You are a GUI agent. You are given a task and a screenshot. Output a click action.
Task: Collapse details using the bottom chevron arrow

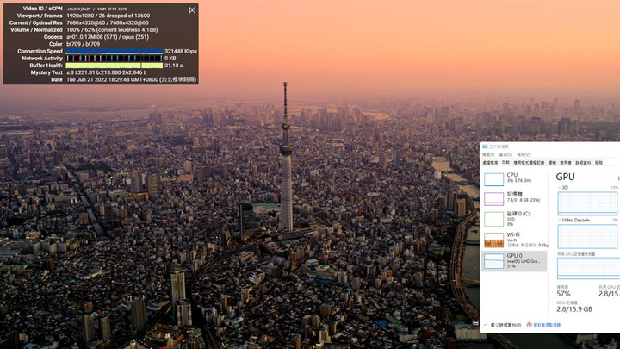point(486,325)
